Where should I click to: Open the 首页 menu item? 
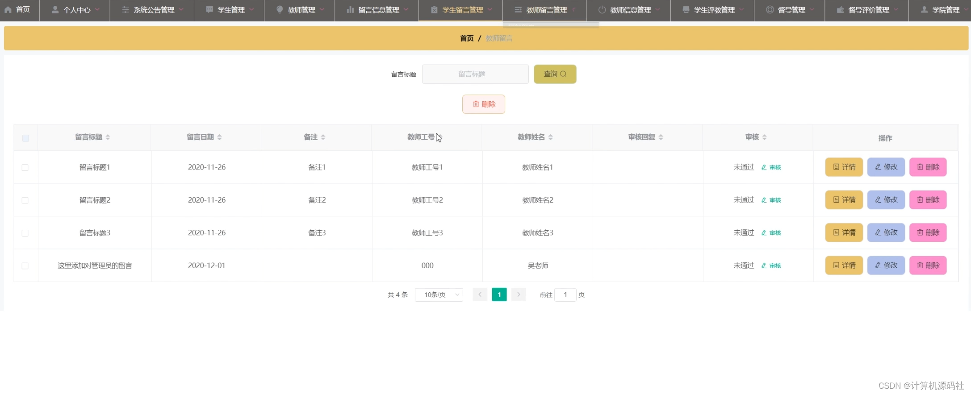[x=20, y=10]
